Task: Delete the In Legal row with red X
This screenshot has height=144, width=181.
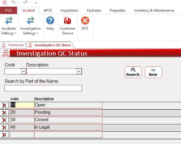Action: point(4,127)
